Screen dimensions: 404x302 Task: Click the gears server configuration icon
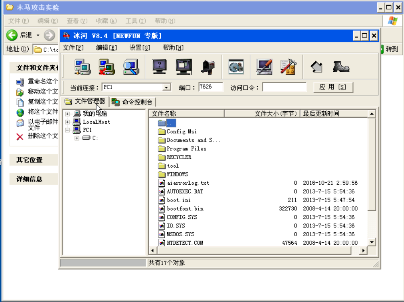tap(236, 67)
